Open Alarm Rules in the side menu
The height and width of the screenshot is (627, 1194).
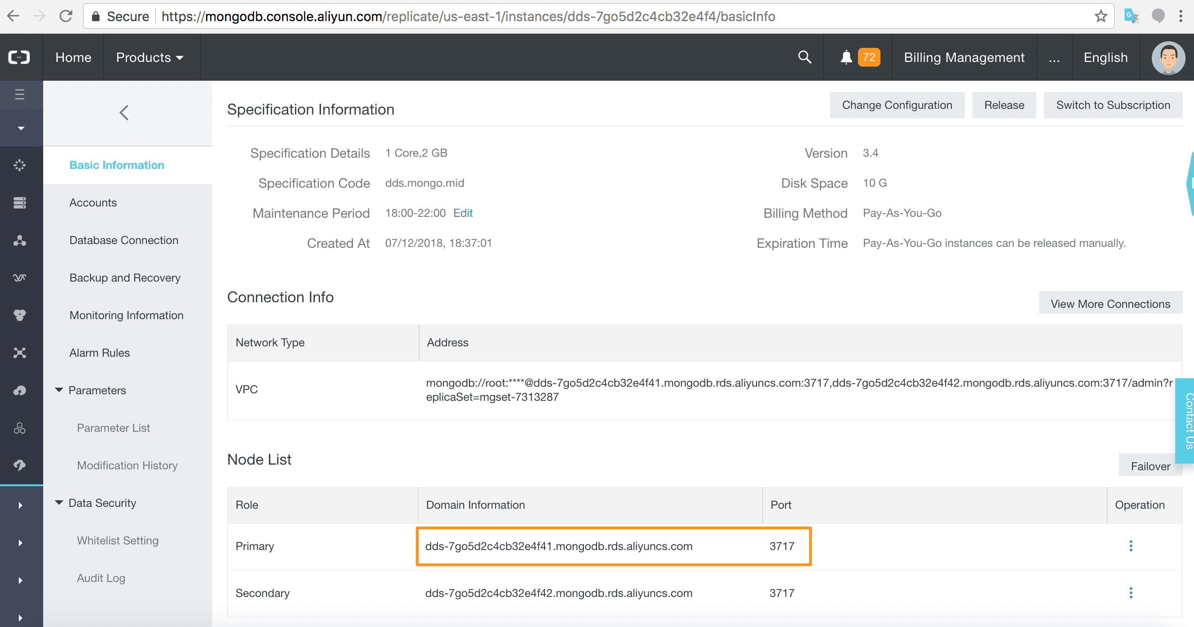point(99,353)
